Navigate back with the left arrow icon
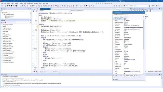This screenshot has width=163, height=92. [x=153, y=6]
